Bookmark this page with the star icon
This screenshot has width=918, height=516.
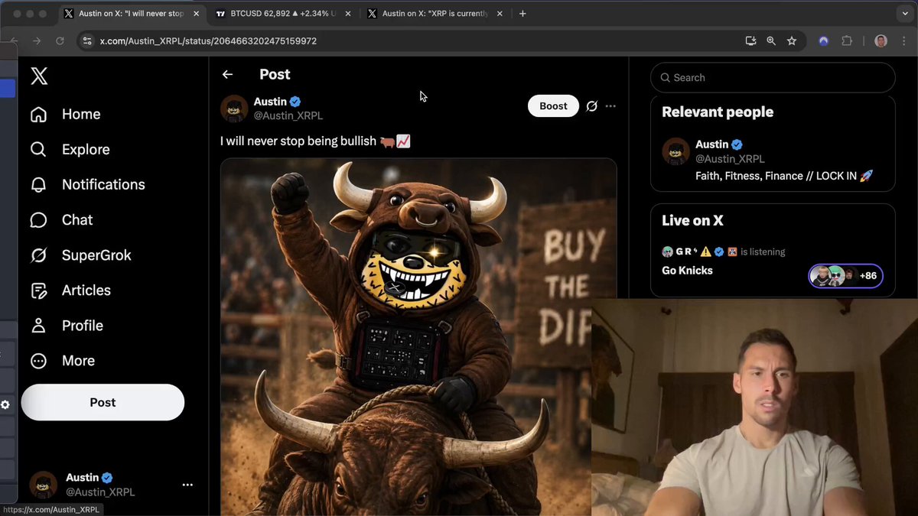tap(792, 41)
